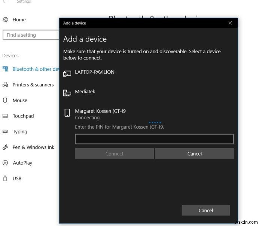262x226 pixels.
Task: Click the Bluetooth & other devices icon
Action: (5, 68)
